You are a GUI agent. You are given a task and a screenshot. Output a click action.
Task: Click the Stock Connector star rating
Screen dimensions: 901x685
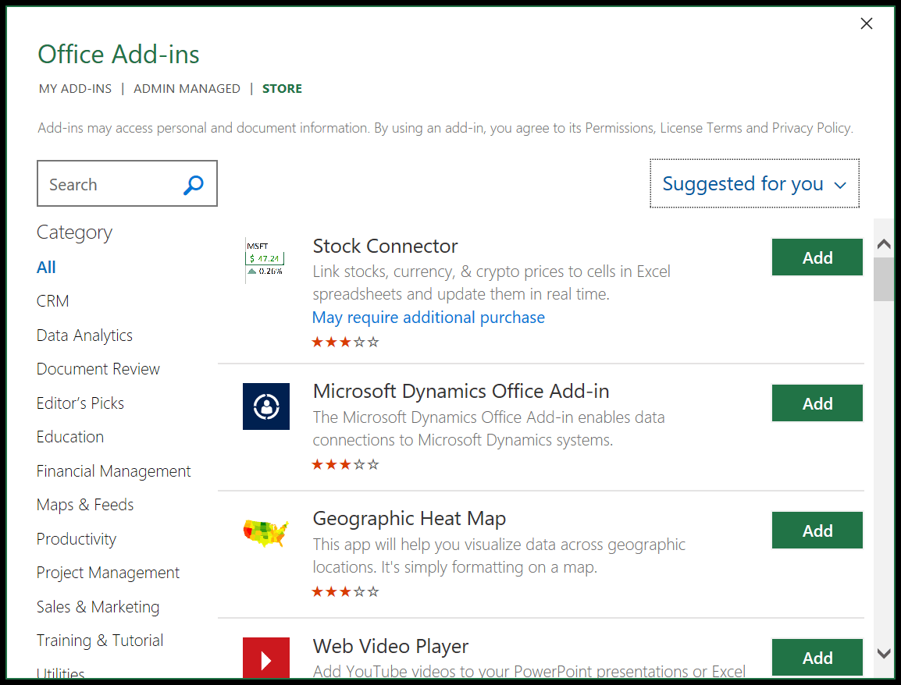pyautogui.click(x=345, y=342)
